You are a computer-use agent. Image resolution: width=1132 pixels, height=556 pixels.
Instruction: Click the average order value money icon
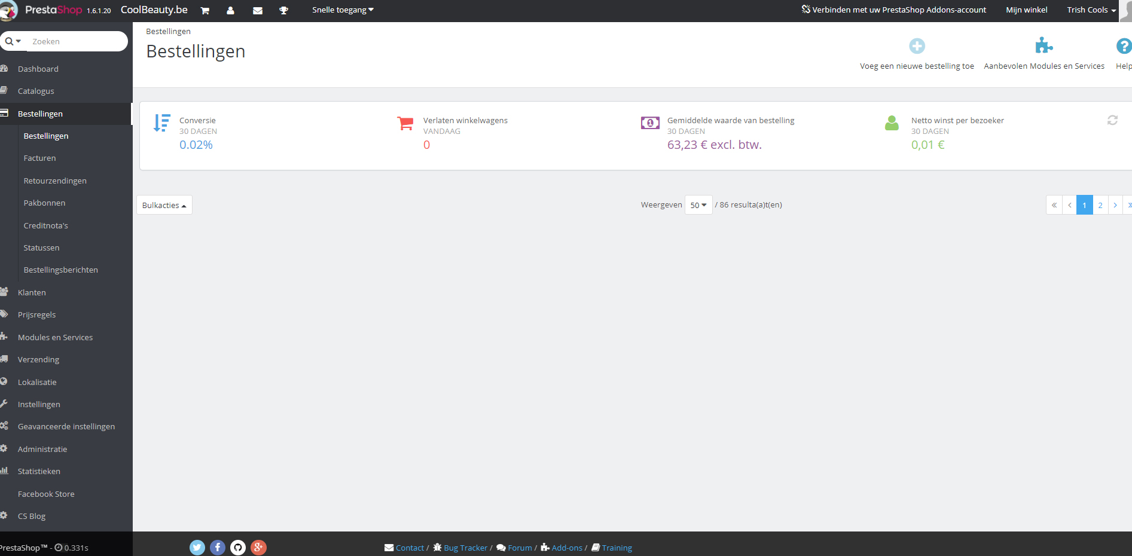click(x=650, y=123)
